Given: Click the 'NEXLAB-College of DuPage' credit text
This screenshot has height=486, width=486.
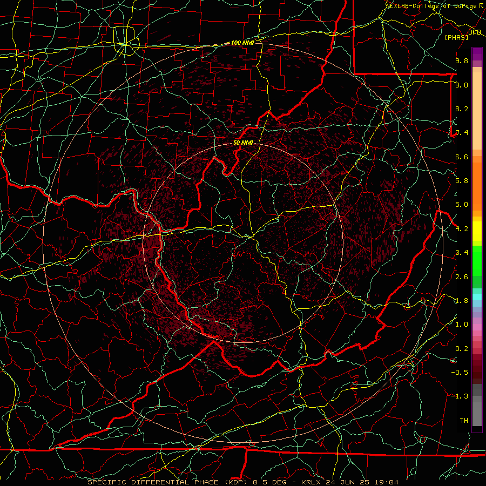Looking at the screenshot, I should tap(432, 5).
